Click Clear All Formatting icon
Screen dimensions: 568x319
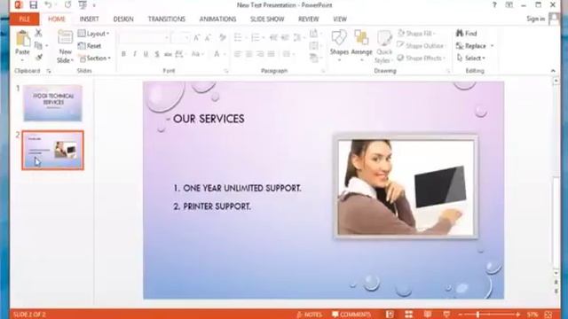pyautogui.click(x=223, y=37)
